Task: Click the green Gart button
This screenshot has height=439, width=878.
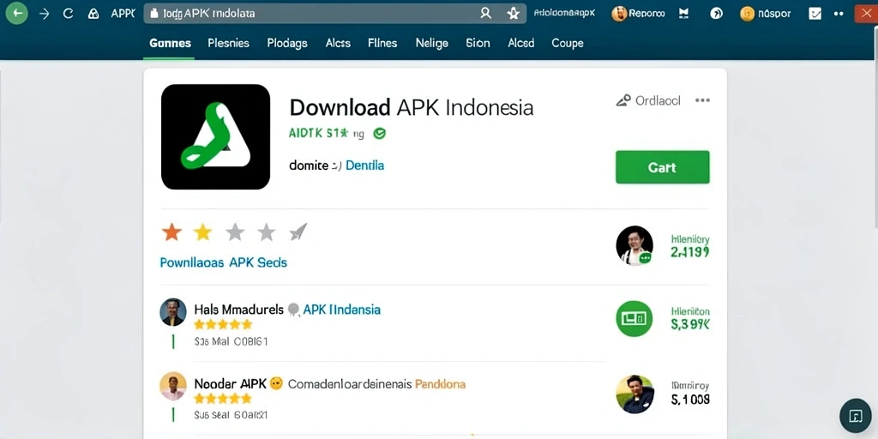Action: [x=663, y=167]
